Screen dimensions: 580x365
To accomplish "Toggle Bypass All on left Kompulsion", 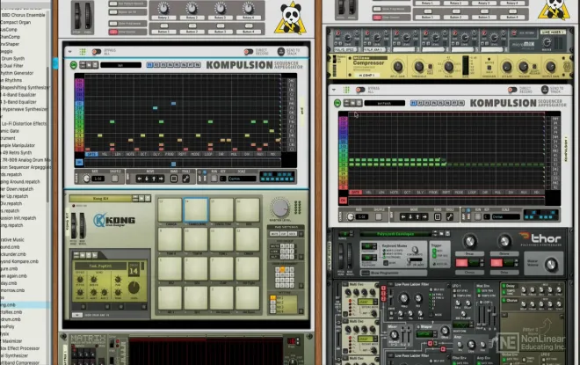I will point(97,52).
